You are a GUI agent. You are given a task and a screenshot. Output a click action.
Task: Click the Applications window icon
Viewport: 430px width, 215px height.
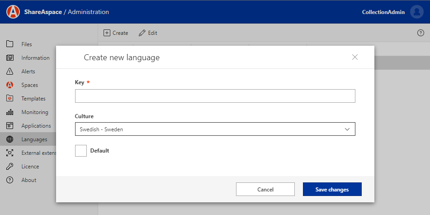click(x=9, y=125)
